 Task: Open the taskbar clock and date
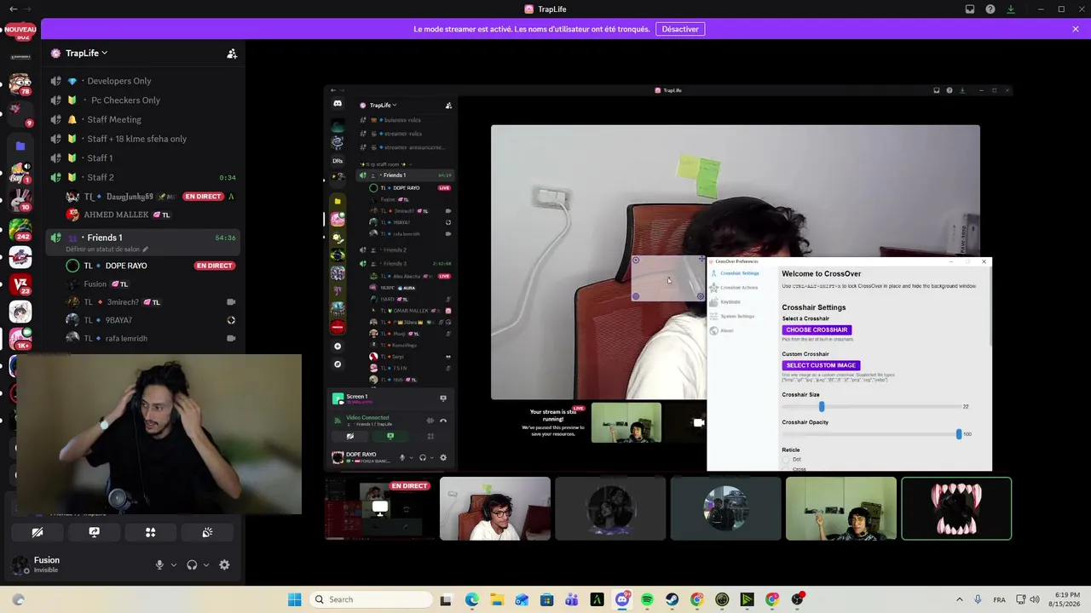tap(1066, 599)
